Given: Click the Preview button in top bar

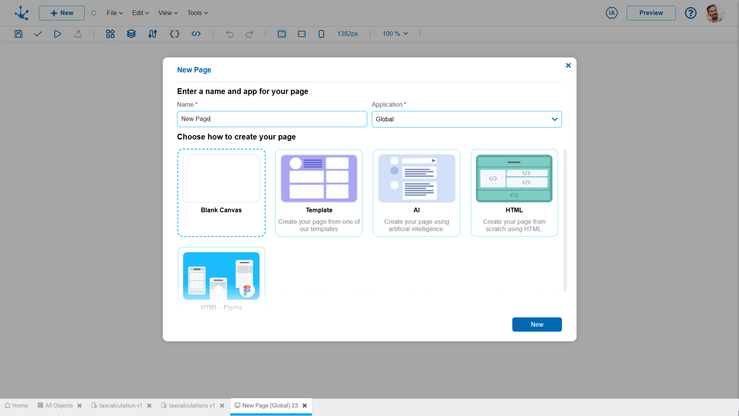Looking at the screenshot, I should click(651, 13).
